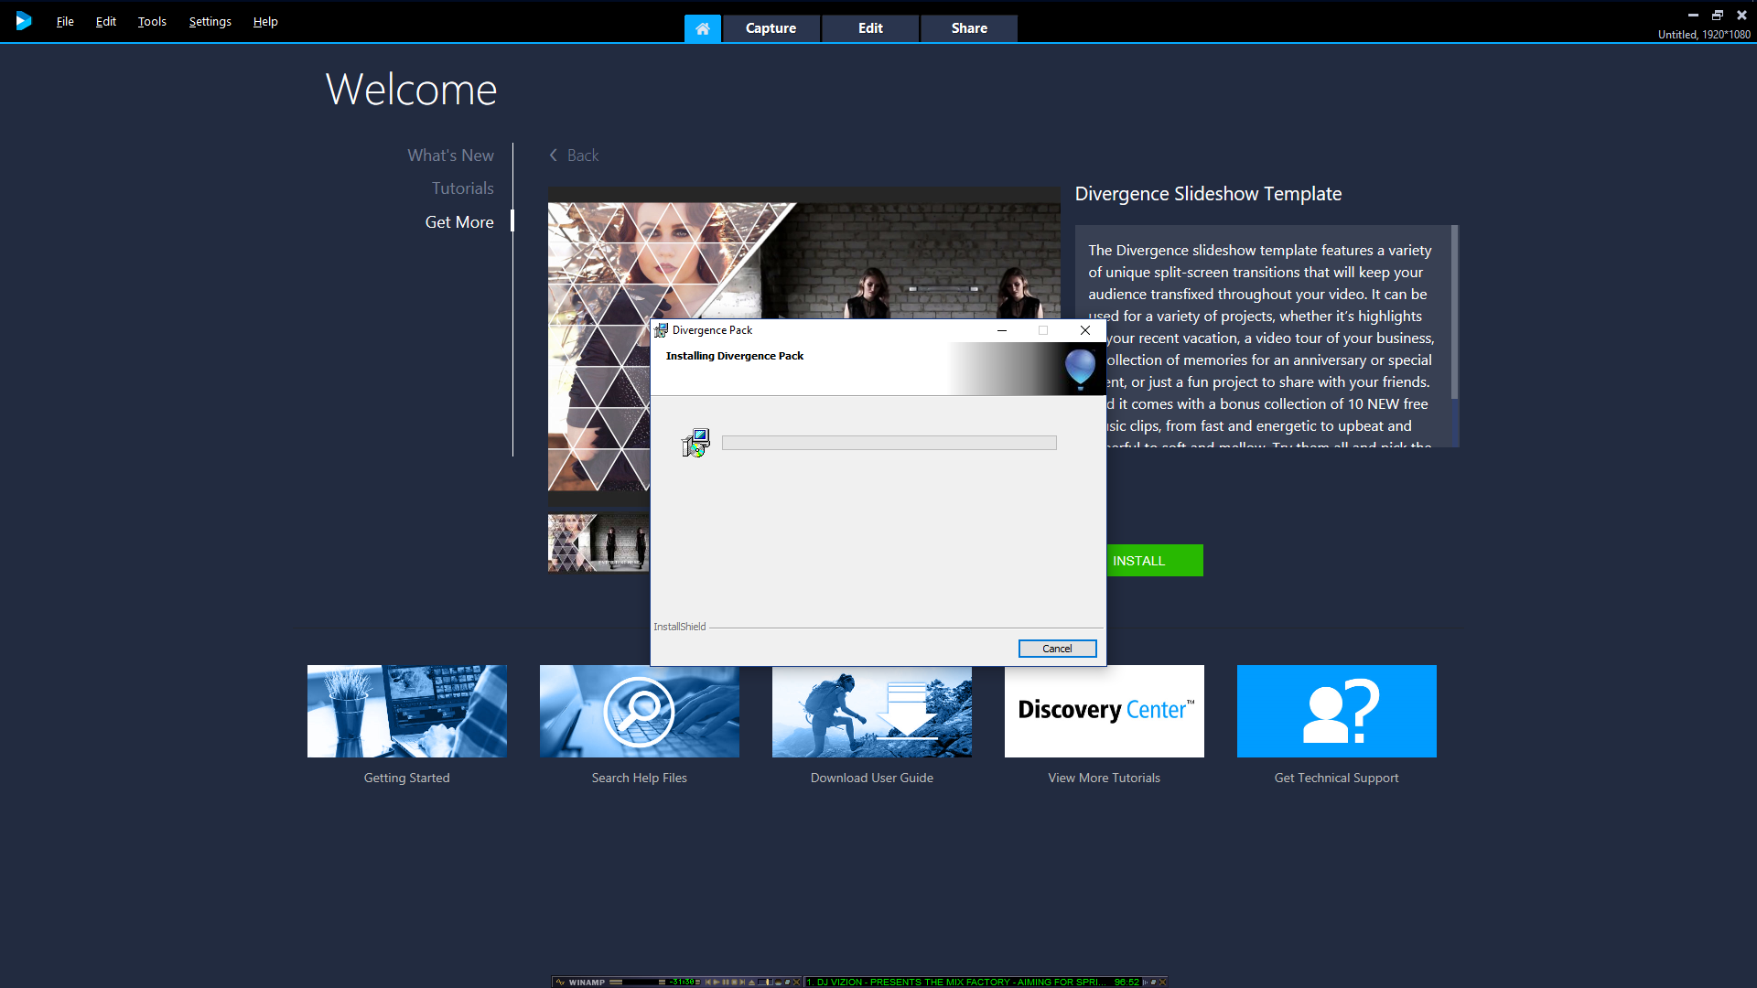Viewport: 1757px width, 988px height.
Task: Select Tutorials in Welcome sidebar
Action: coord(462,188)
